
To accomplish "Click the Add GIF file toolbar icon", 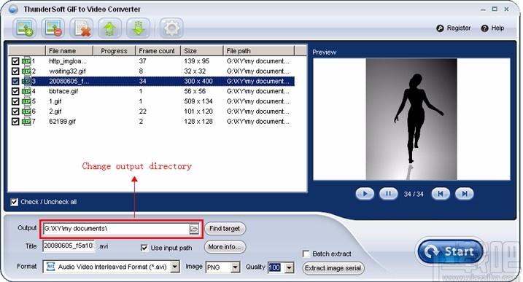I will [25, 28].
